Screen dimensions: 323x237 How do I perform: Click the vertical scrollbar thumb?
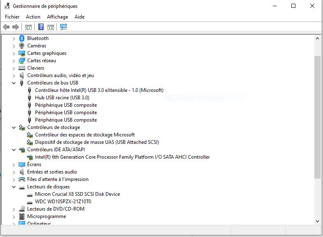[x=317, y=117]
